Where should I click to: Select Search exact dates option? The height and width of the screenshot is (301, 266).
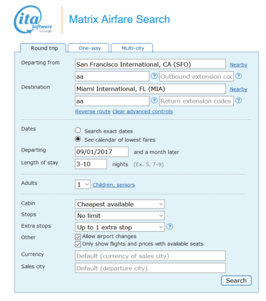tap(78, 130)
